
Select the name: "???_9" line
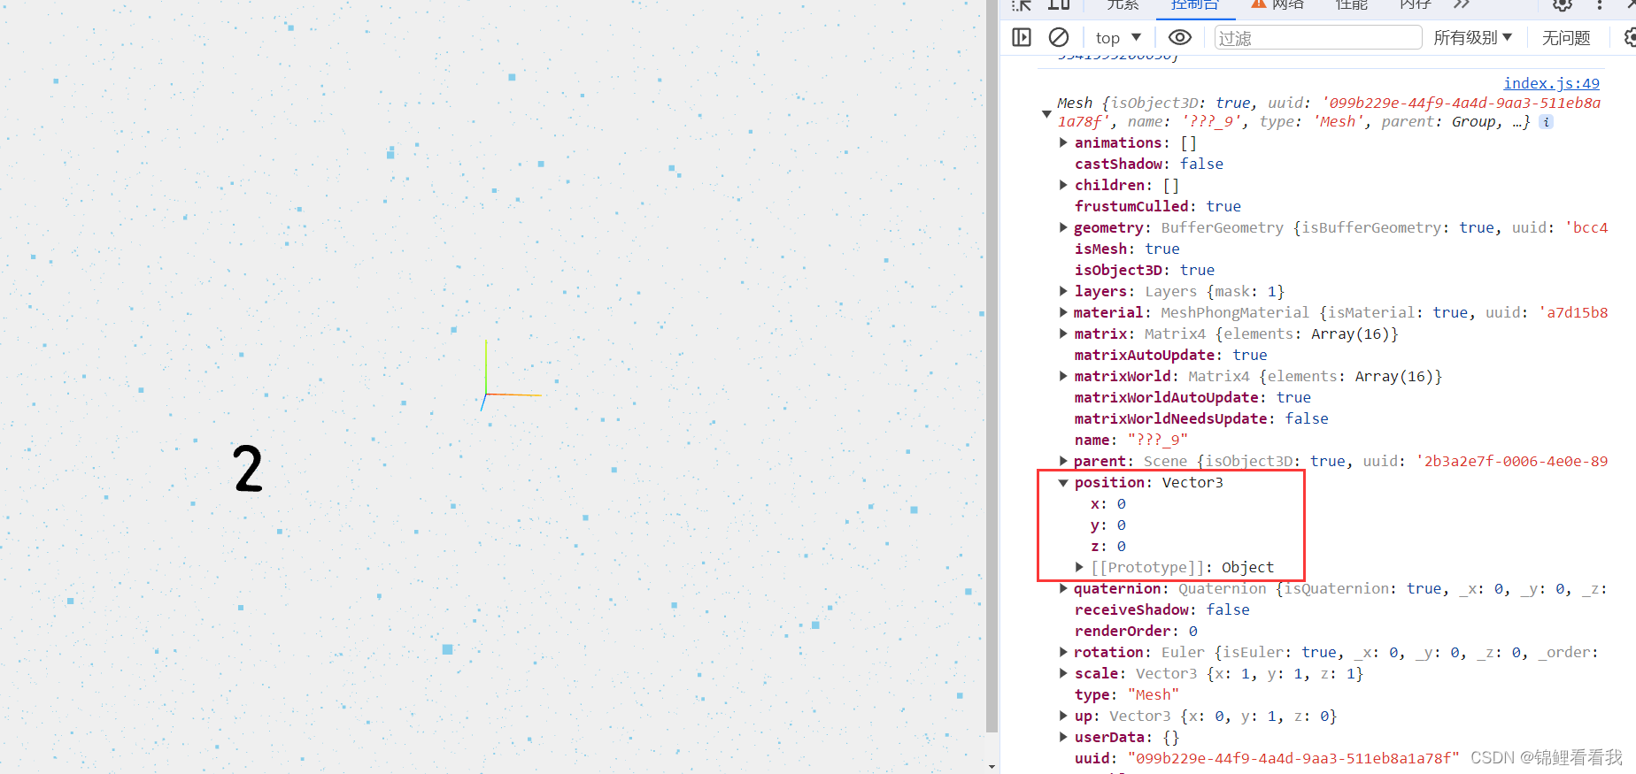(x=1131, y=440)
